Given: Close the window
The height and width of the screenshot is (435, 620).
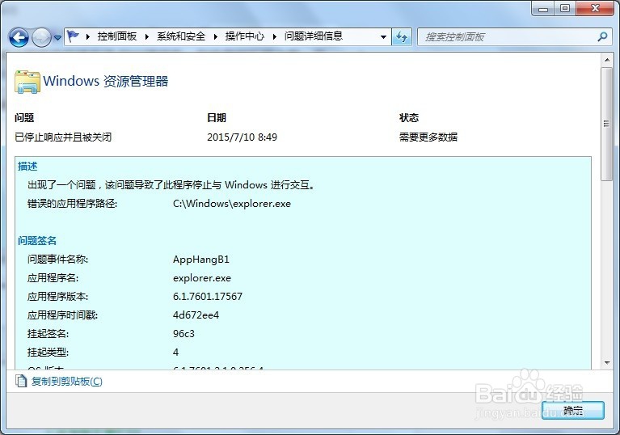Looking at the screenshot, I should (595, 9).
